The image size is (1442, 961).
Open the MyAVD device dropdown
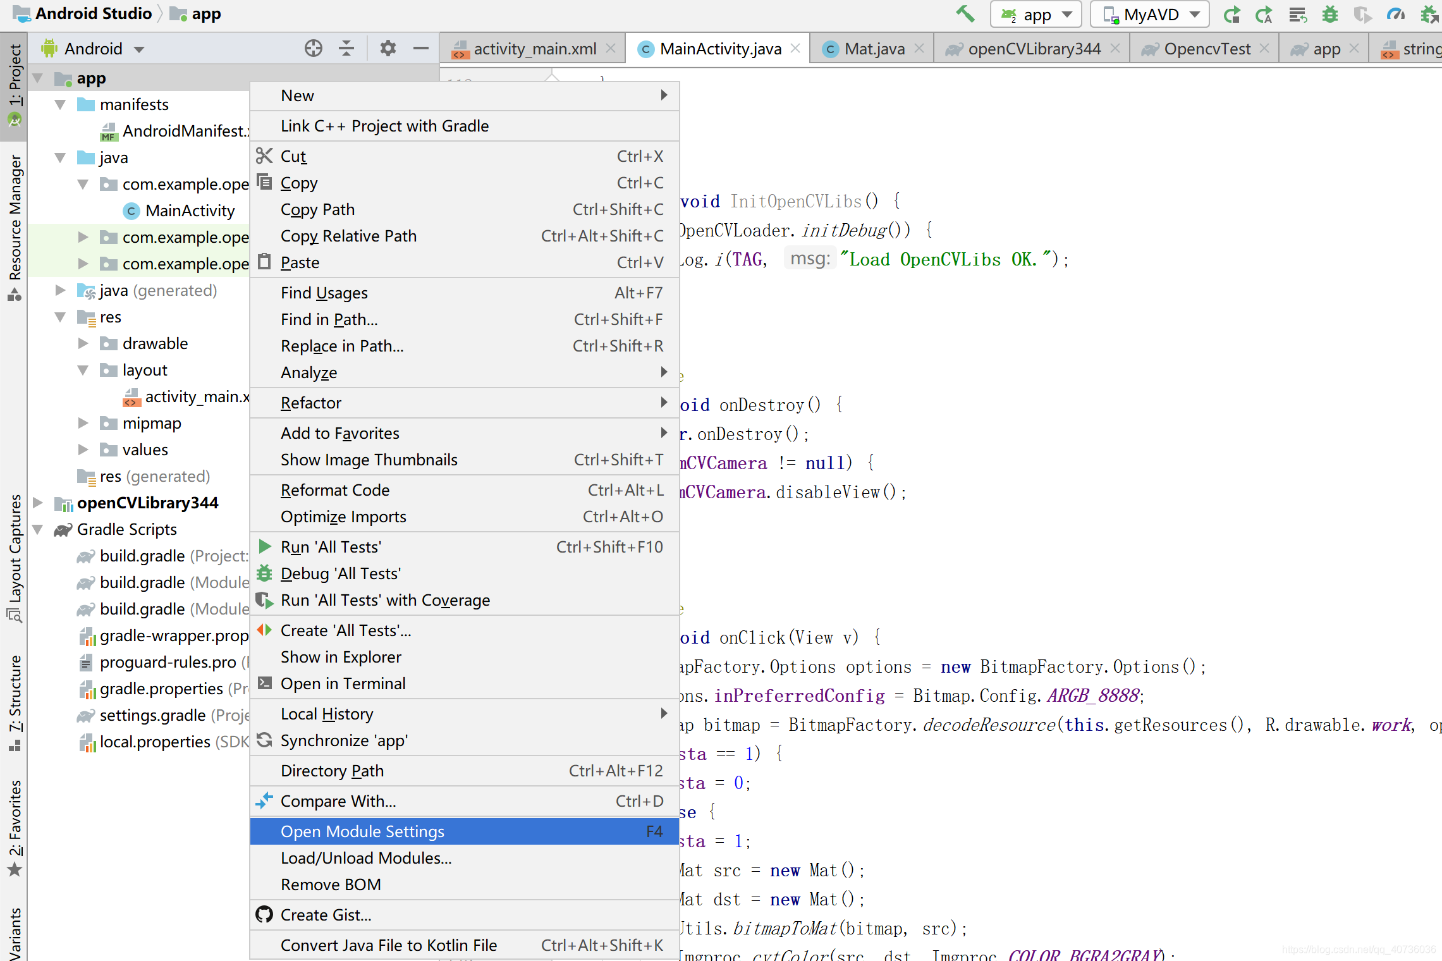tap(1150, 14)
